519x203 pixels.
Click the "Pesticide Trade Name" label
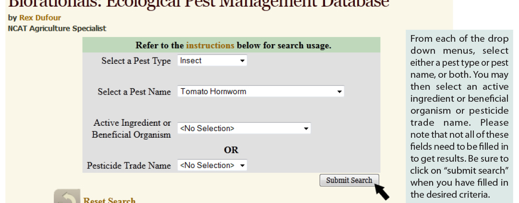pyautogui.click(x=129, y=166)
